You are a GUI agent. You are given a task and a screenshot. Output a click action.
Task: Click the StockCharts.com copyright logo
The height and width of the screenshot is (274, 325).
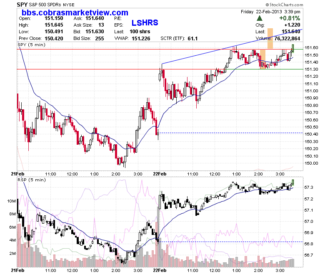pos(284,5)
